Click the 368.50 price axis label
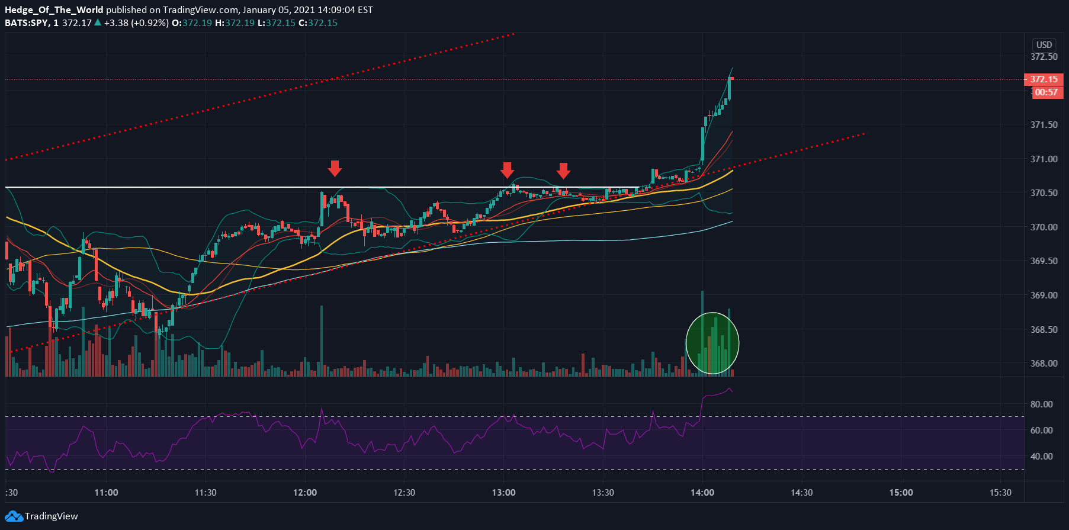The image size is (1069, 530). click(x=1044, y=329)
